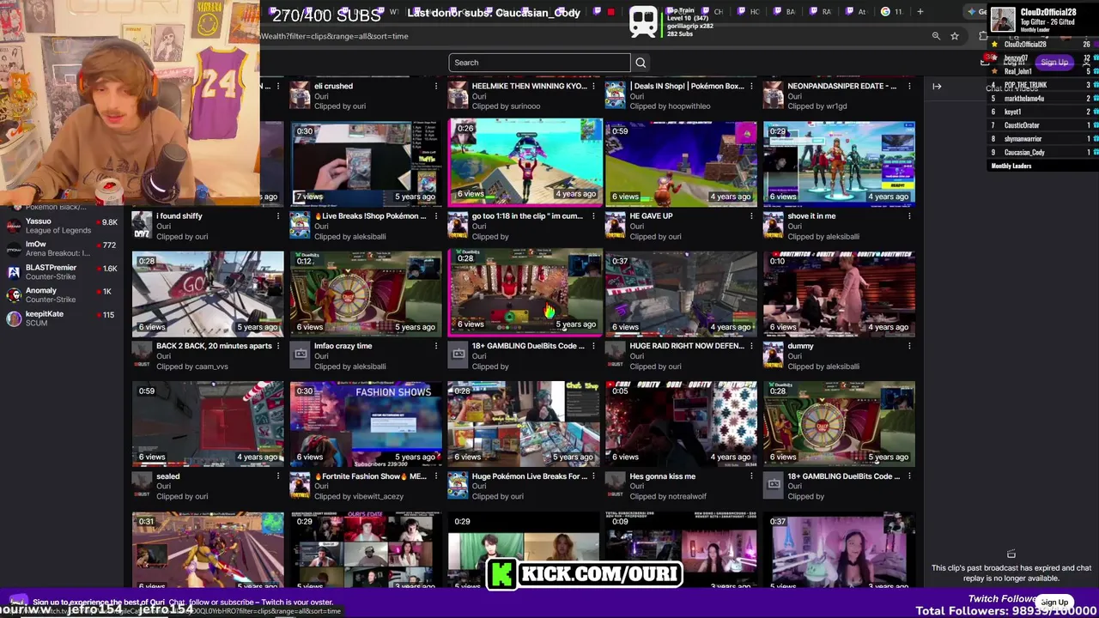This screenshot has width=1099, height=618.
Task: Click game icon beside 'eli crushed' clip
Action: 300,96
